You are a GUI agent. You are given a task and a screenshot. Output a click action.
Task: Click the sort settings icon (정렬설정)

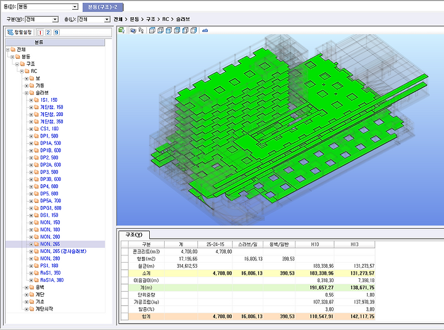(19, 32)
